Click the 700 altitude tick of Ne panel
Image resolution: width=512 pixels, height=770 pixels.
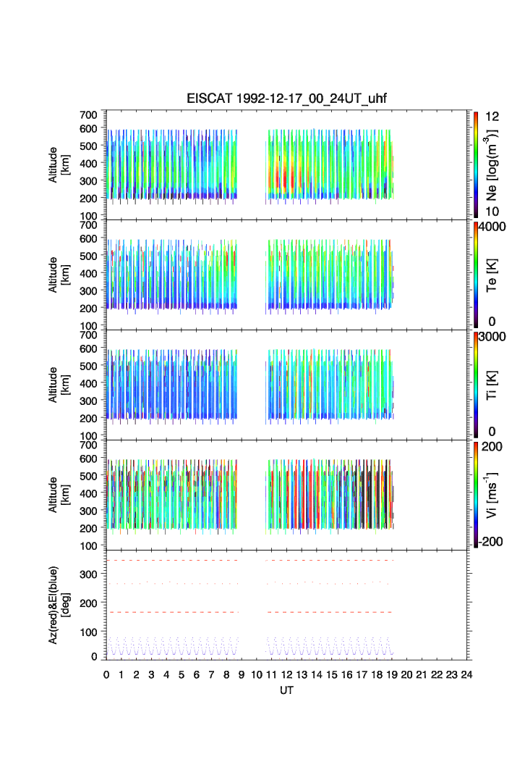(x=88, y=115)
